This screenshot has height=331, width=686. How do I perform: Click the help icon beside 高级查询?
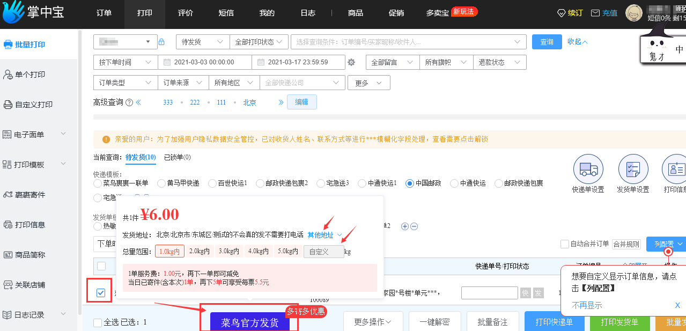pos(129,102)
